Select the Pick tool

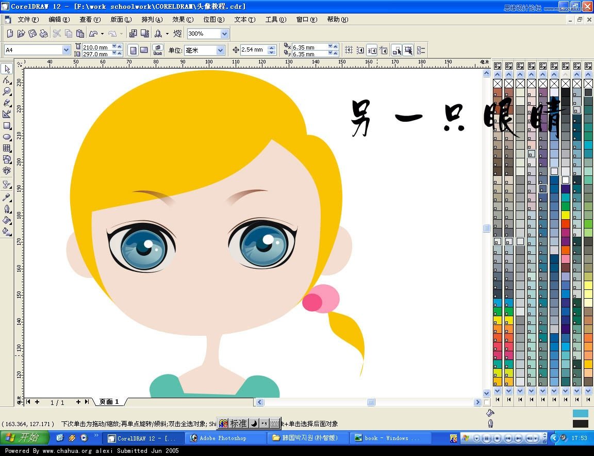coord(7,69)
